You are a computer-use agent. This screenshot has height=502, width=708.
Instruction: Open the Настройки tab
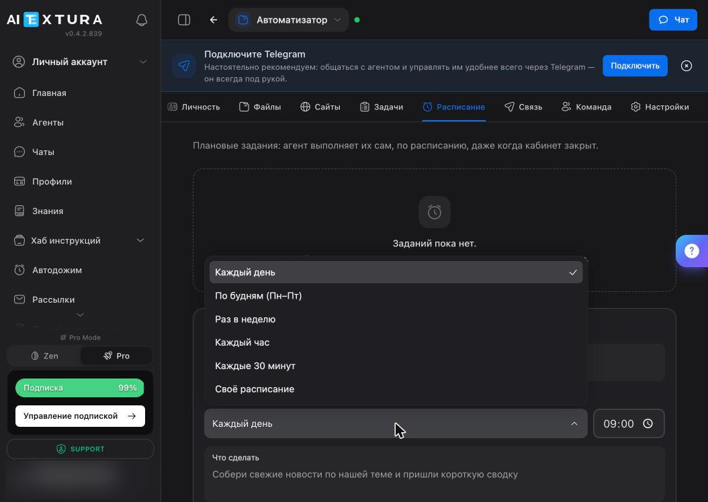point(660,107)
